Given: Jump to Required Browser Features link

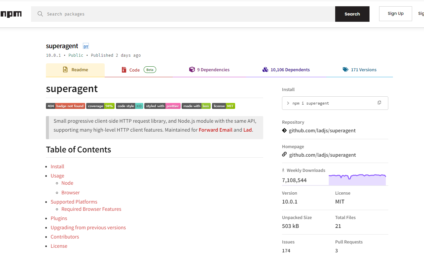Looking at the screenshot, I should tap(91, 209).
